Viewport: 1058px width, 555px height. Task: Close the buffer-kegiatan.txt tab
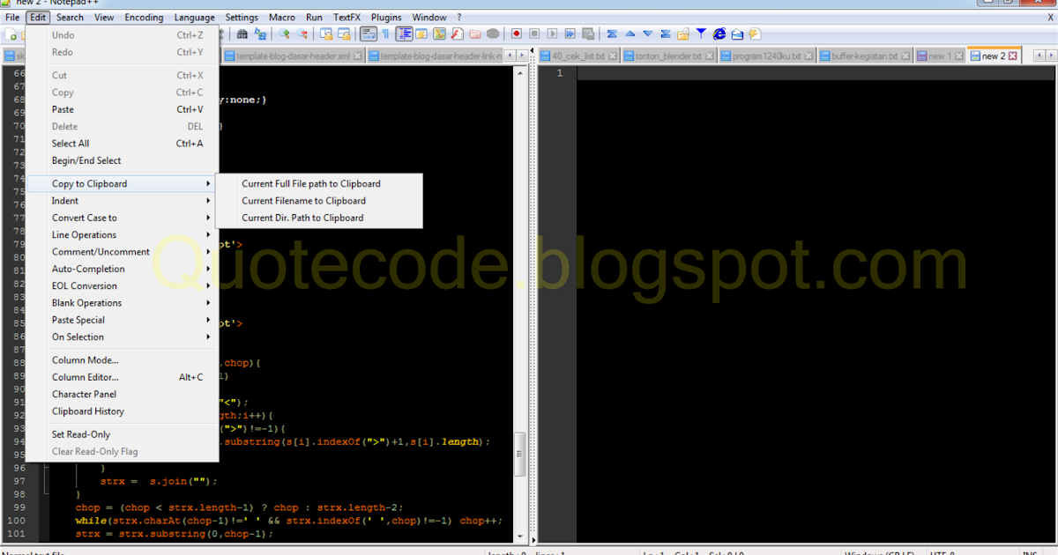[905, 55]
